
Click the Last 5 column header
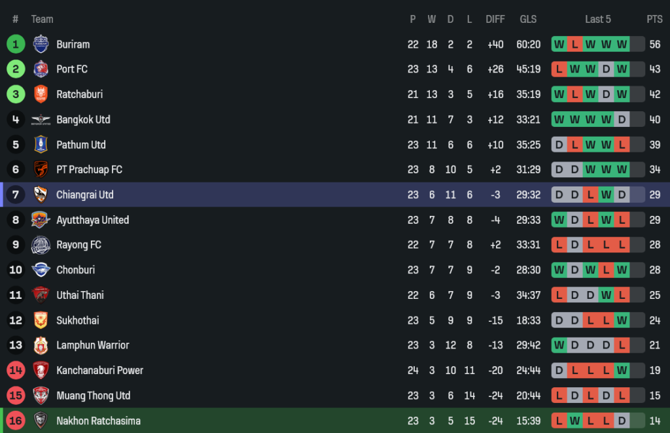click(598, 19)
